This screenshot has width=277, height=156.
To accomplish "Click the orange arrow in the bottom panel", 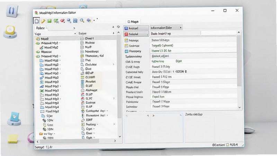I will point(153,116).
